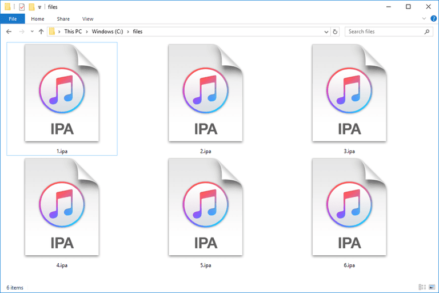Screen dimensions: 439x293
Task: Close the files window
Action: click(428, 7)
